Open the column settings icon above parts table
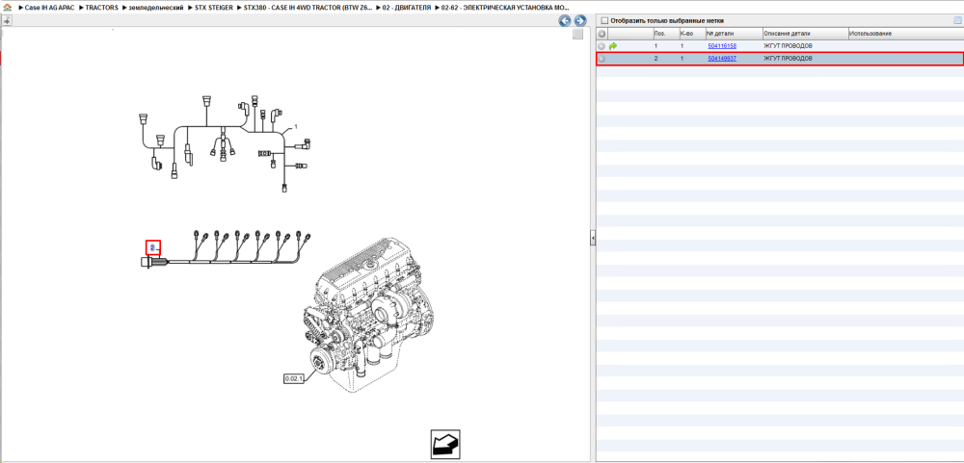This screenshot has height=463, width=964. [957, 20]
